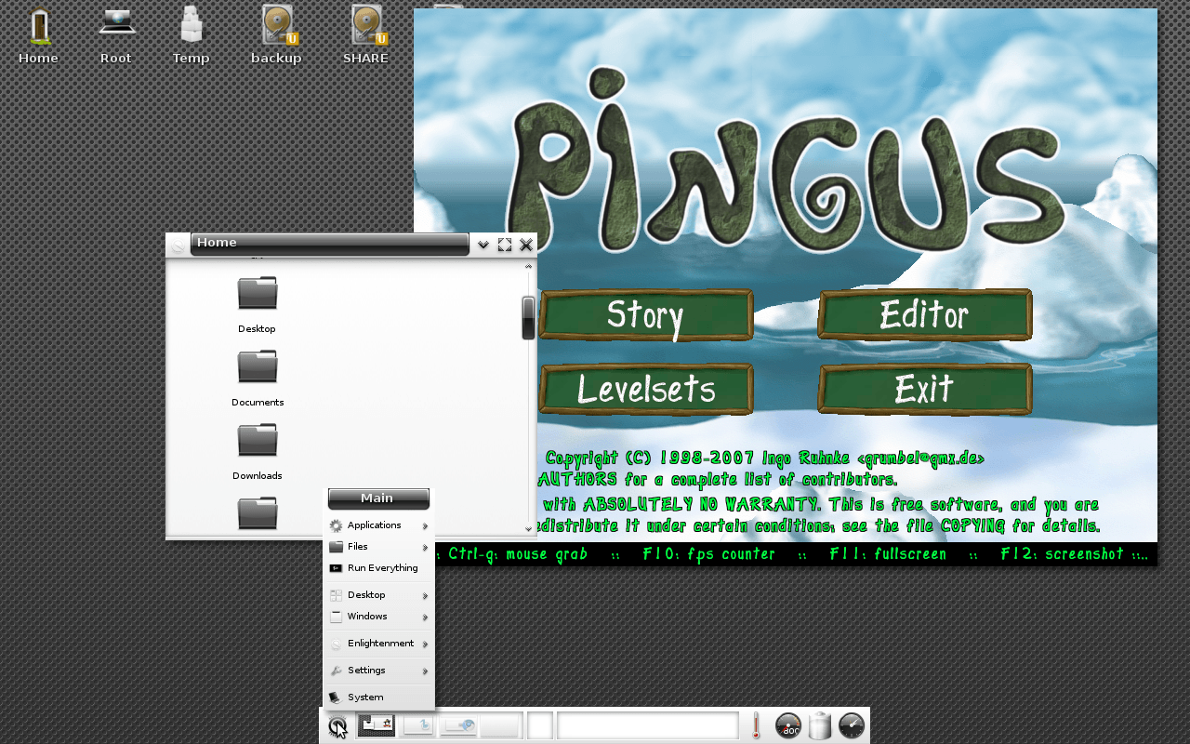This screenshot has height=744, width=1190.
Task: Click the battery gadget on the shelf
Action: pyautogui.click(x=819, y=725)
